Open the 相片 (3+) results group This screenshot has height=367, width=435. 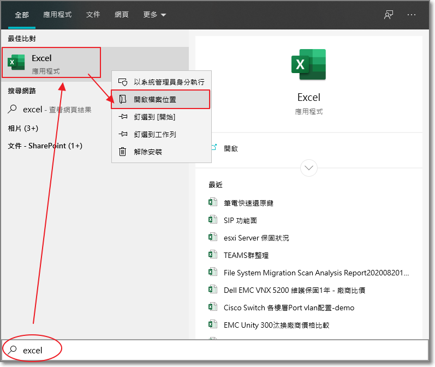pos(23,128)
